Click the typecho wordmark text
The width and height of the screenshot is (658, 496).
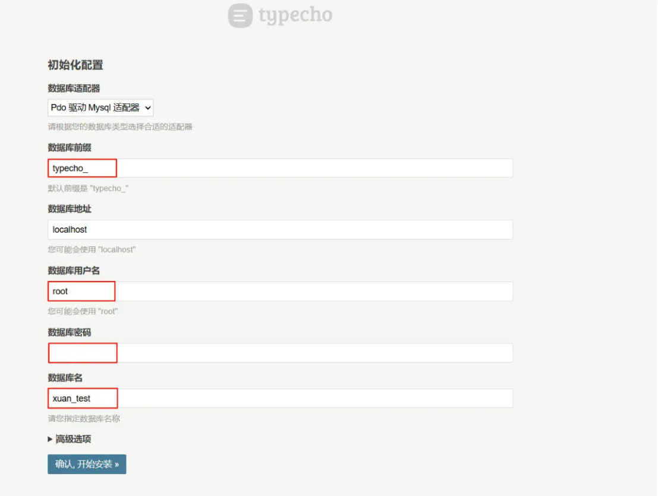295,15
